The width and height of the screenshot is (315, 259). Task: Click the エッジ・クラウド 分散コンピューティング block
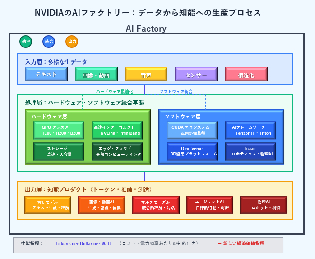[x=117, y=151]
